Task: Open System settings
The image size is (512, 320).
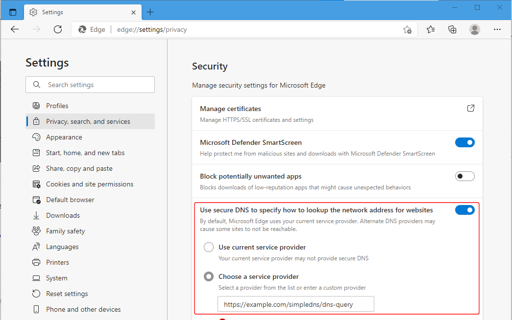Action: [90, 278]
